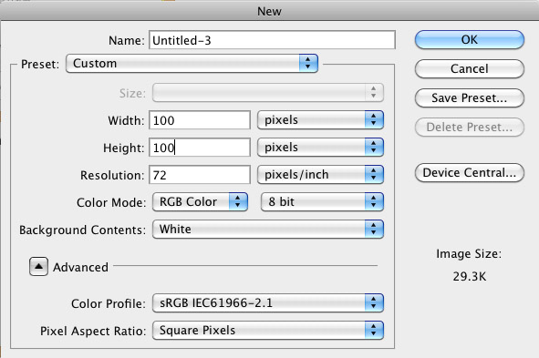Screen dimensions: 539x358
Task: Open the Pixel Aspect Ratio dropdown
Action: [268, 331]
